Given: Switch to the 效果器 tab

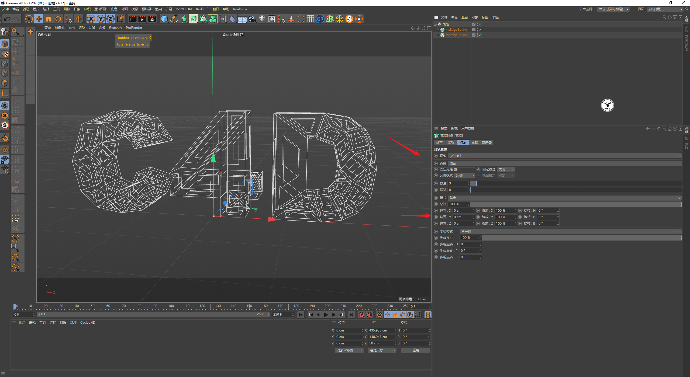Looking at the screenshot, I should coord(487,142).
